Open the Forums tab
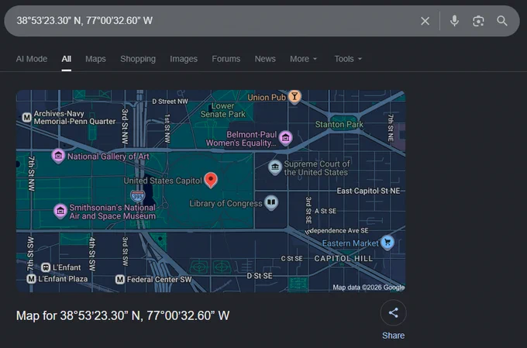Image resolution: width=527 pixels, height=348 pixels. click(226, 59)
